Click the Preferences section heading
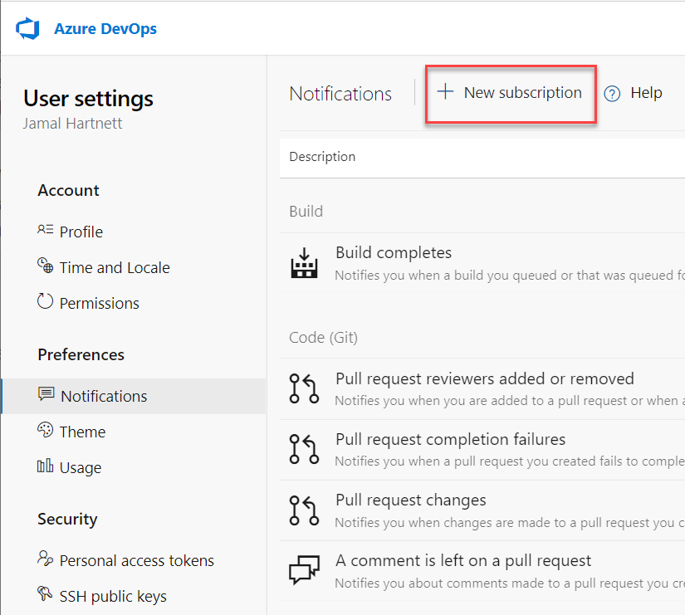Viewport: 685px width, 615px height. [81, 354]
